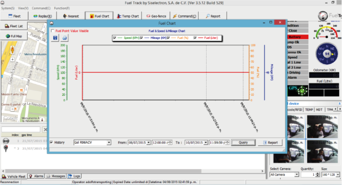Image resolution: width=342 pixels, height=185 pixels.
Task: Select the top-right camera snapshot thumbnail
Action: coord(322,127)
